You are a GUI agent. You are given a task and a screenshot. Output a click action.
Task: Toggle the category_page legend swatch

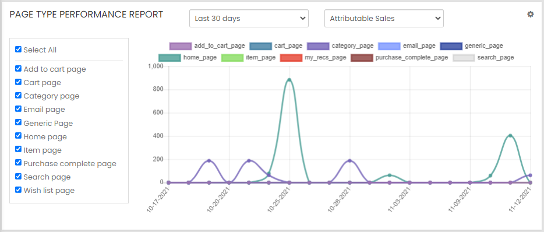click(x=318, y=46)
